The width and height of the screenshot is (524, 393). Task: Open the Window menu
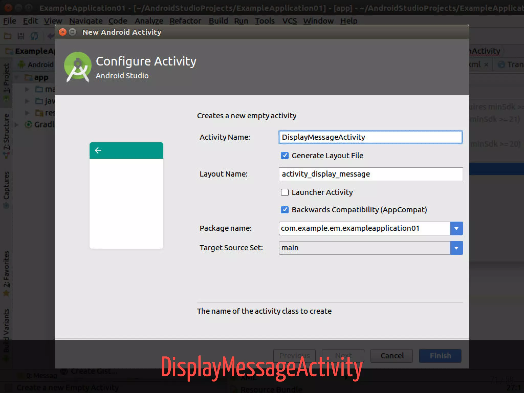click(318, 21)
